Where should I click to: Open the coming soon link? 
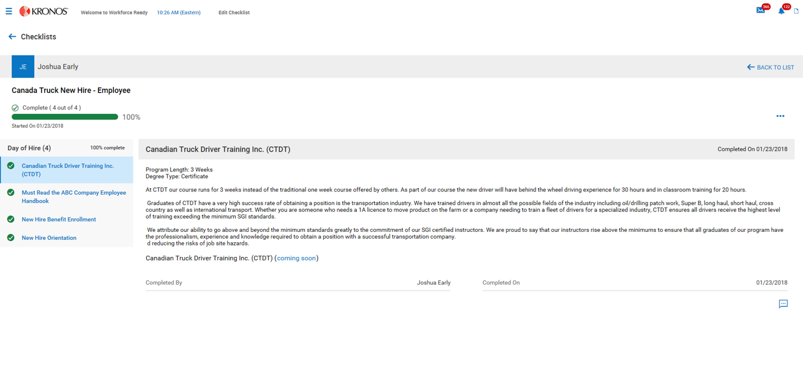point(296,258)
